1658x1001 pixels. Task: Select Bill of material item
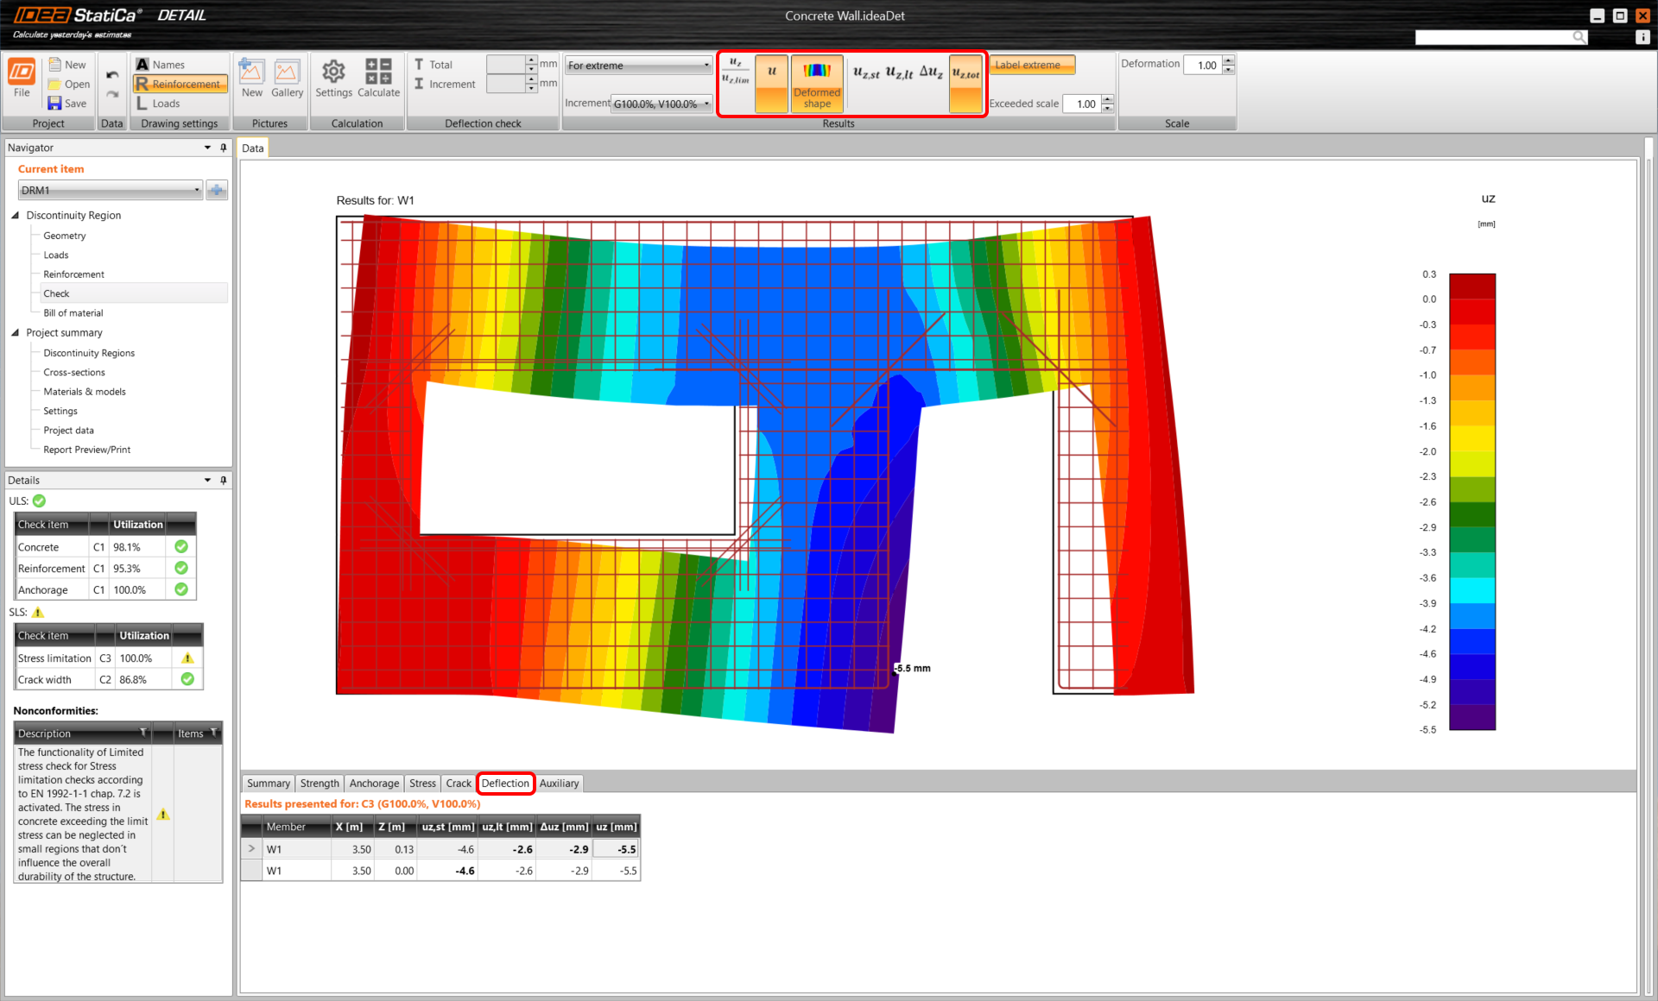click(x=73, y=313)
